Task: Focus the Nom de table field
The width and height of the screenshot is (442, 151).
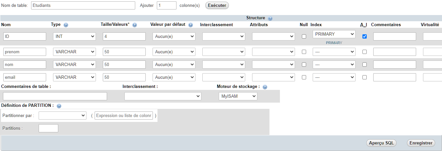Action: (83, 6)
